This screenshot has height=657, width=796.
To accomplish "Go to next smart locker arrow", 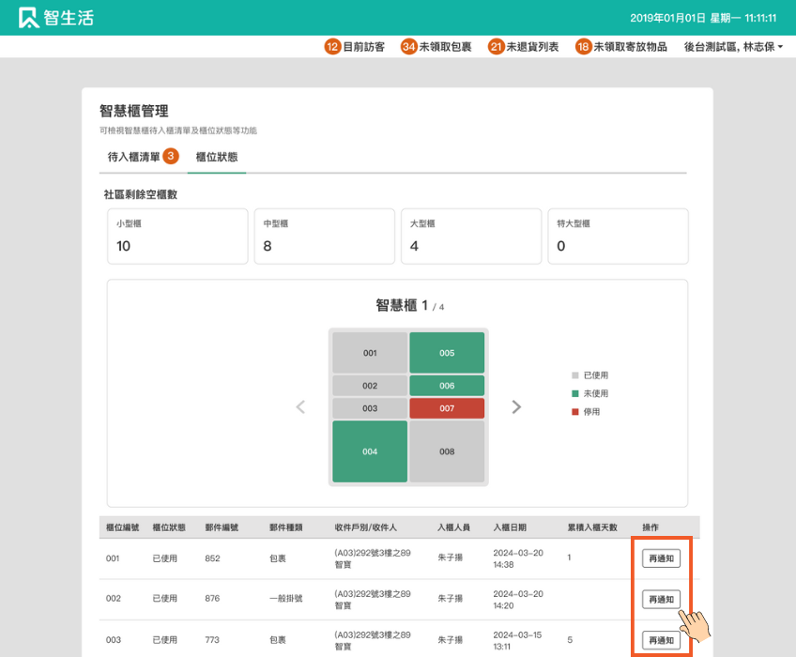I will click(x=516, y=406).
